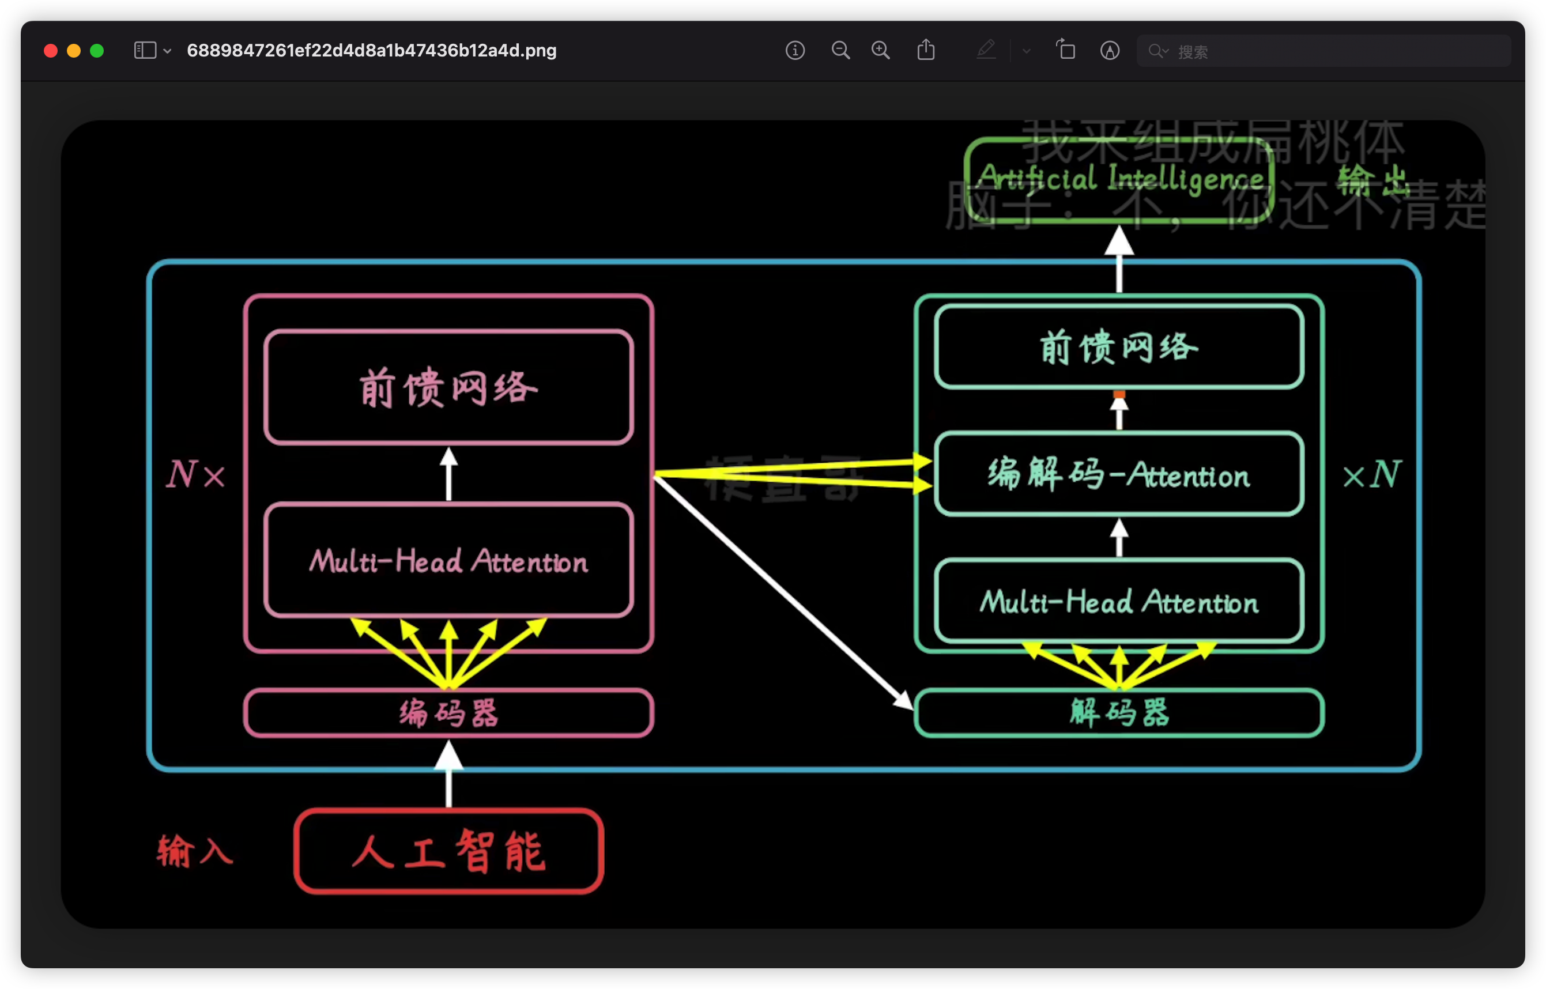1546x989 pixels.
Task: Click the red 人工智能 input box in the image
Action: coord(448,851)
